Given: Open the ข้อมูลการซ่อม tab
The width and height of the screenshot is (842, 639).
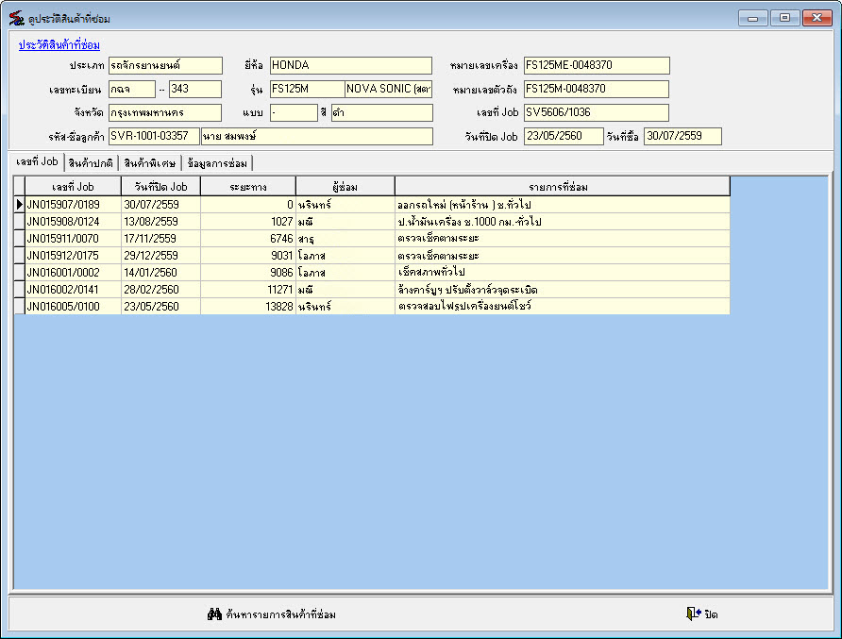Looking at the screenshot, I should [x=217, y=163].
